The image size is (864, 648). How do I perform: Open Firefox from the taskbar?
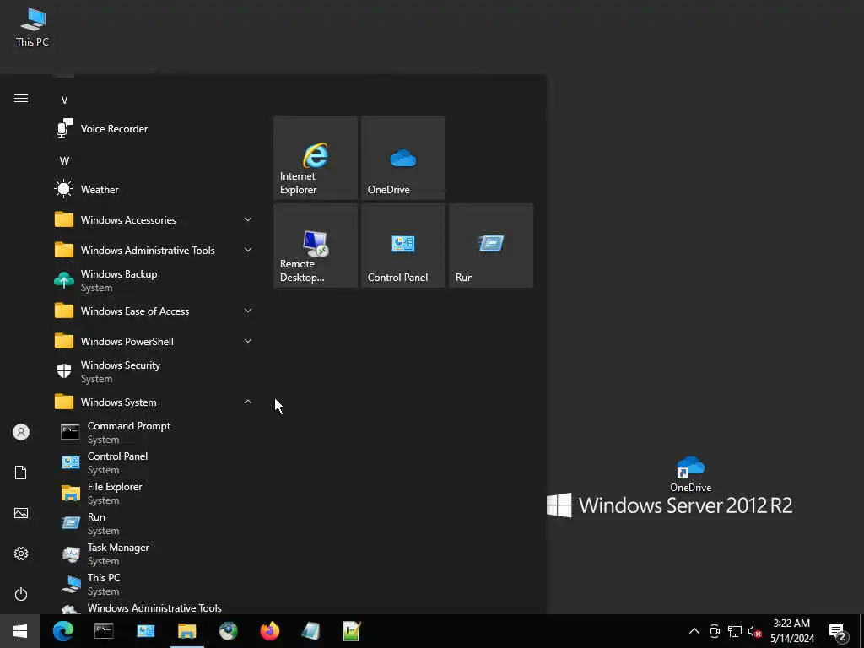point(269,631)
